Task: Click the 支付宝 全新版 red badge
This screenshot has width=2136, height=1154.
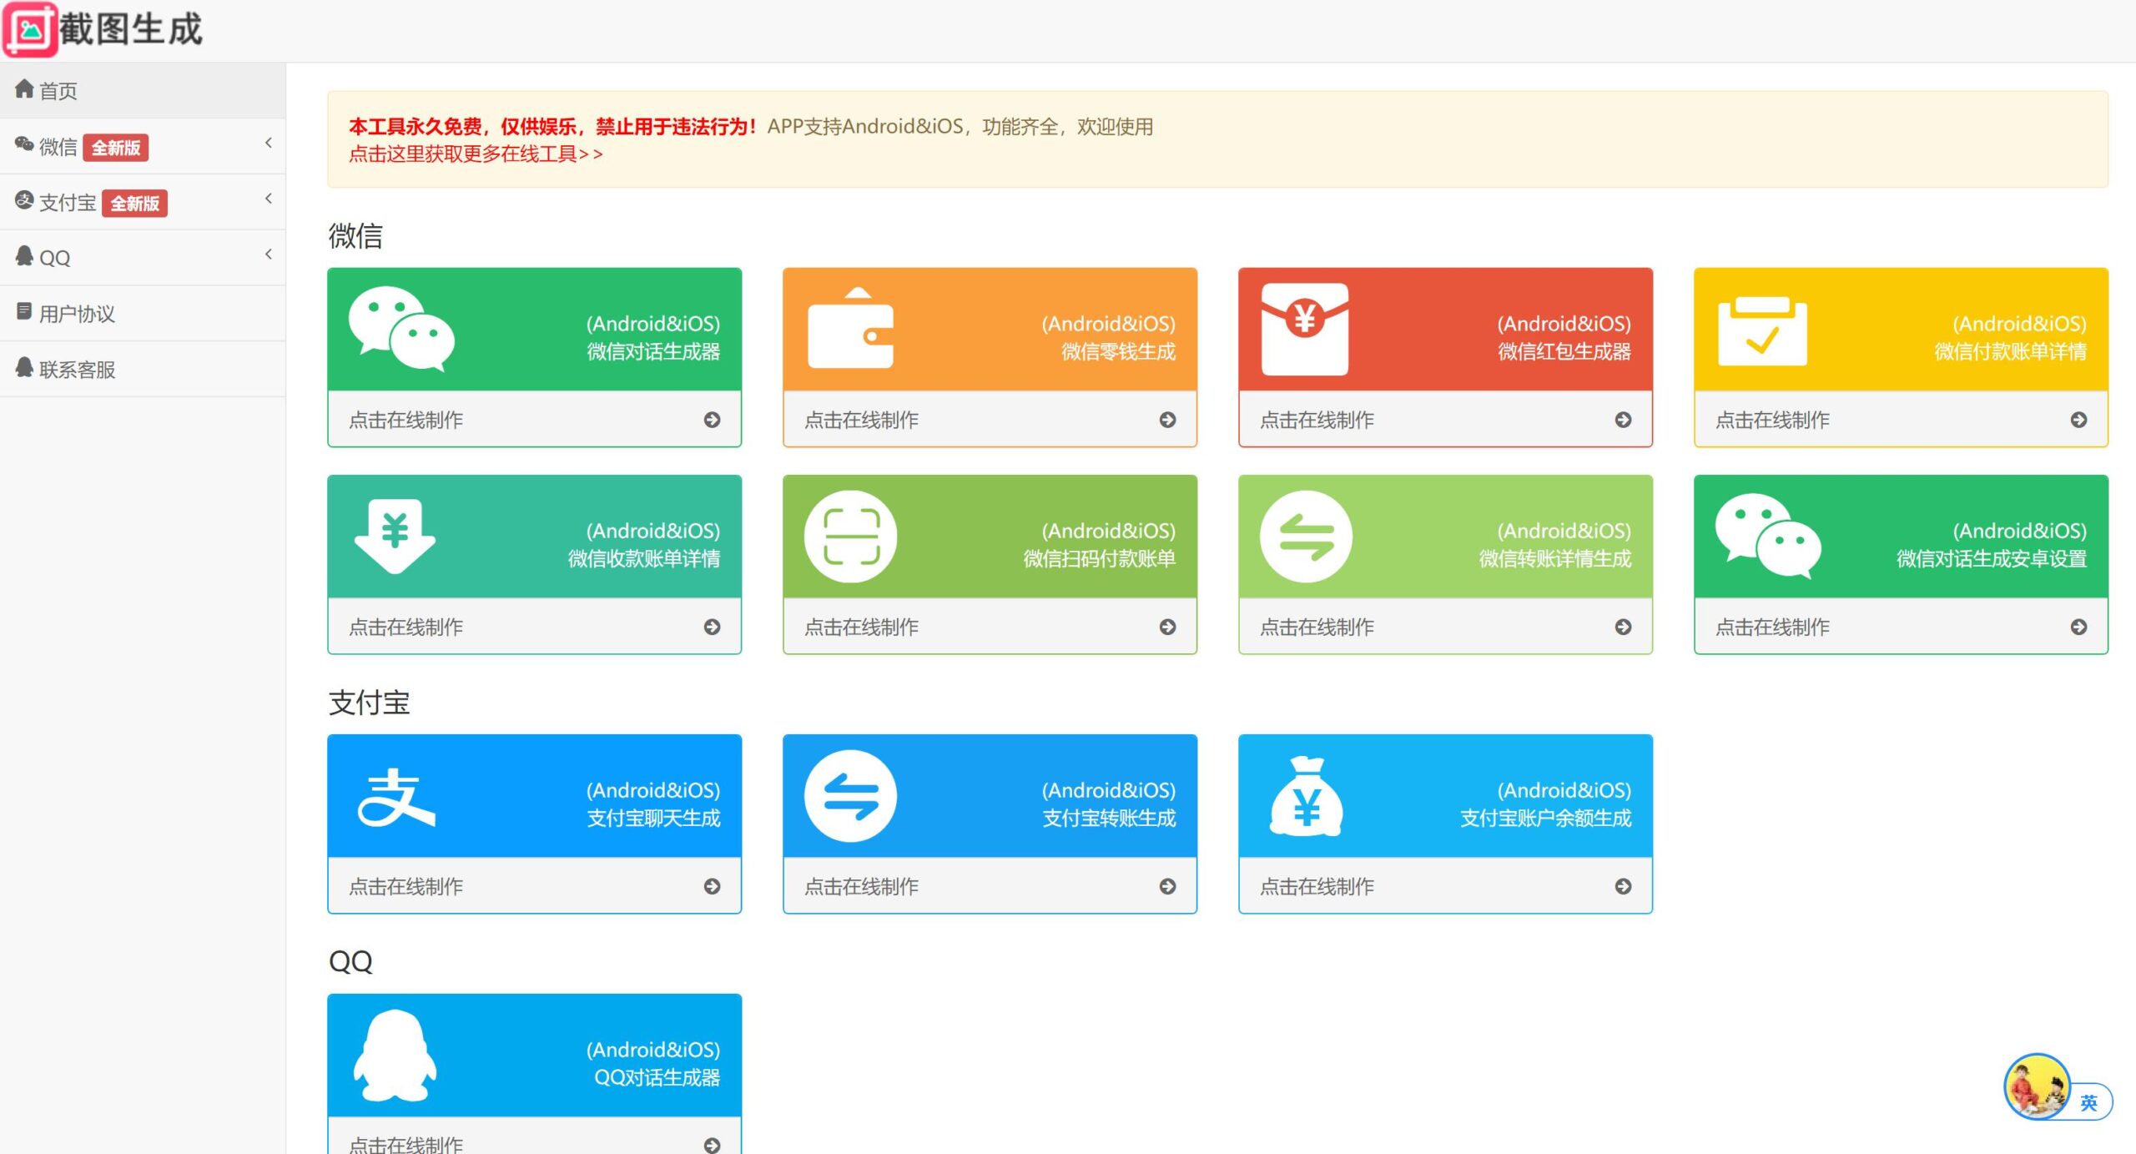Action: click(x=135, y=204)
